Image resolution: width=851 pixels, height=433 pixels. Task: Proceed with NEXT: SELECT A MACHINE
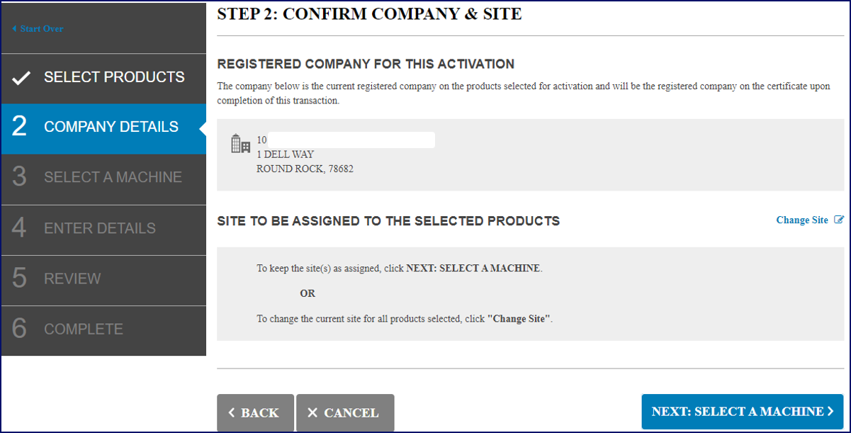click(742, 411)
